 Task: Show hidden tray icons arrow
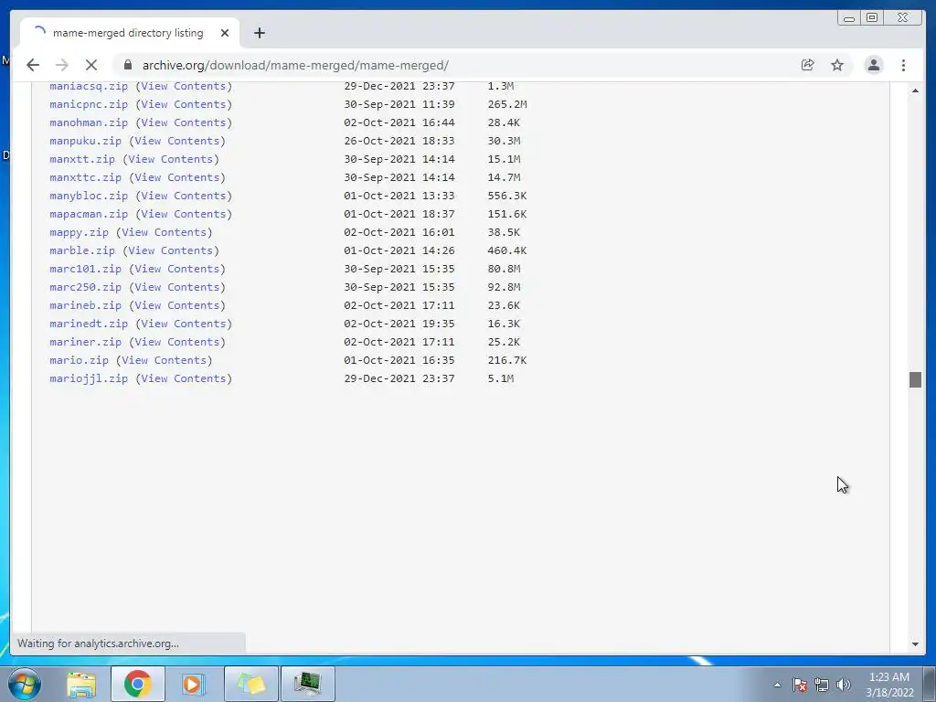pyautogui.click(x=777, y=685)
